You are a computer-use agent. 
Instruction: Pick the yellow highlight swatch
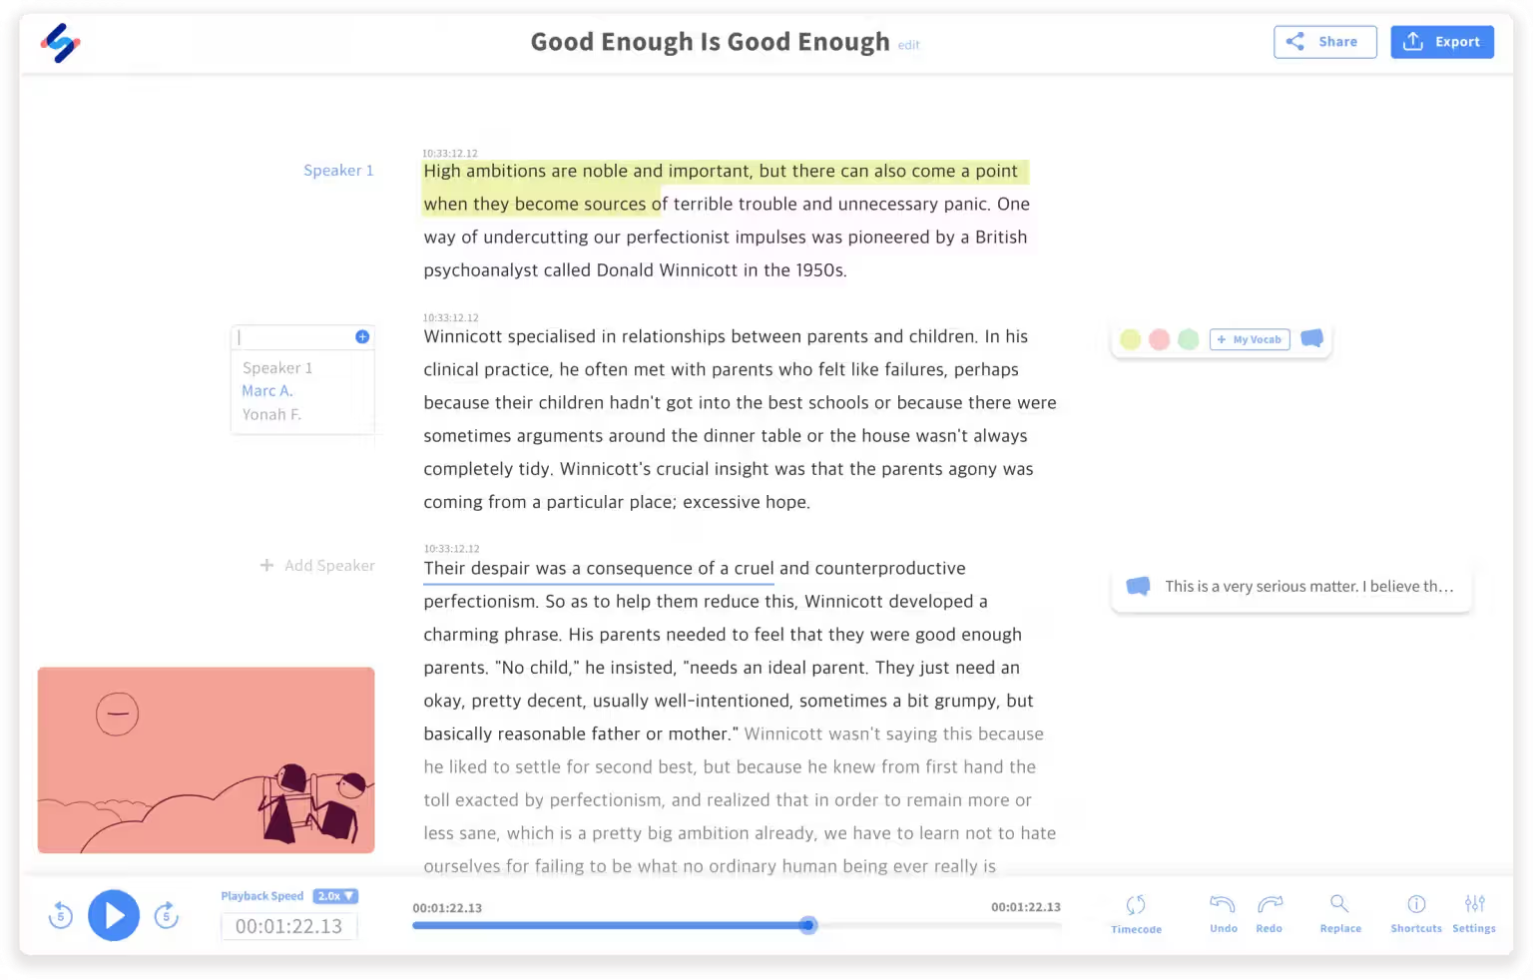coord(1129,339)
